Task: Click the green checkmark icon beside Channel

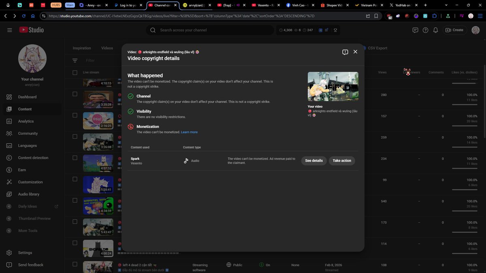Action: pos(130,96)
